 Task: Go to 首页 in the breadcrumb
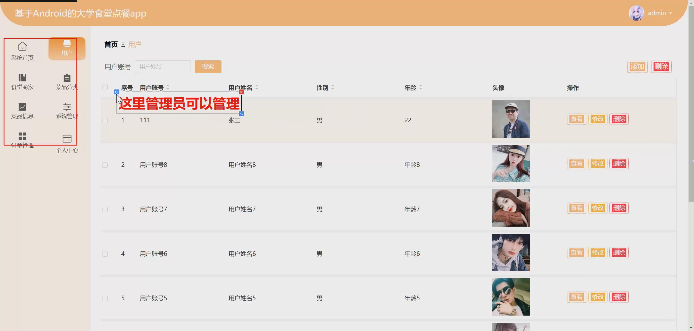(x=111, y=44)
